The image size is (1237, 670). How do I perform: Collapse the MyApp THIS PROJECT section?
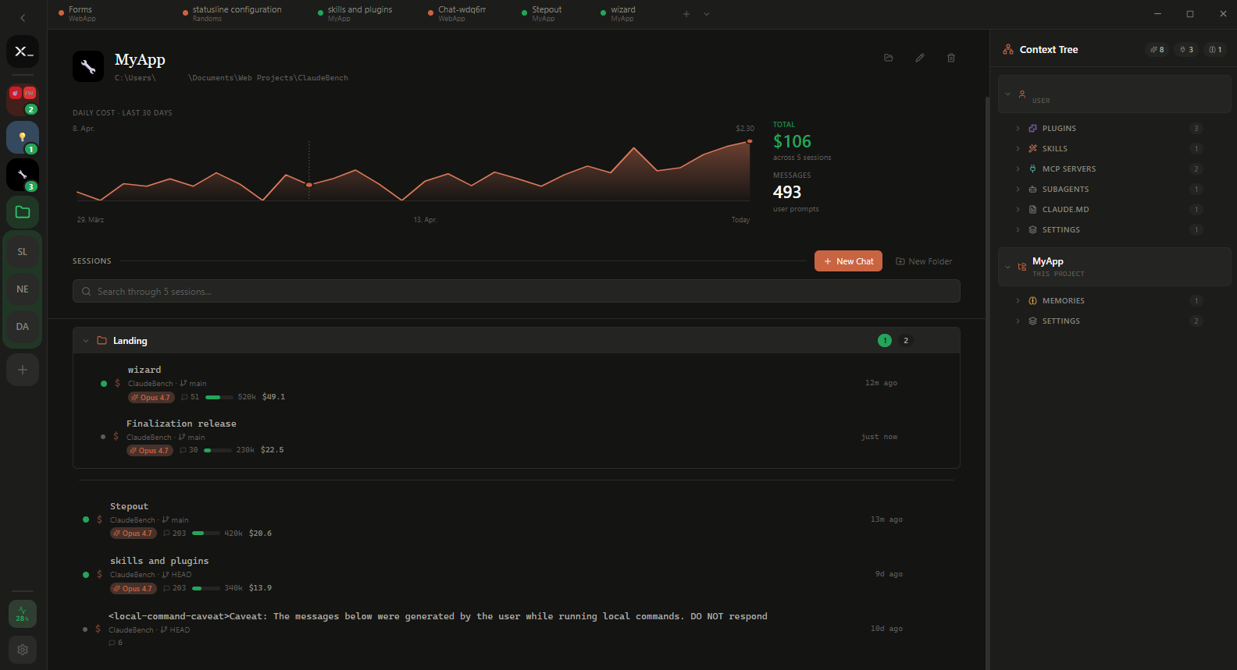pos(1007,267)
